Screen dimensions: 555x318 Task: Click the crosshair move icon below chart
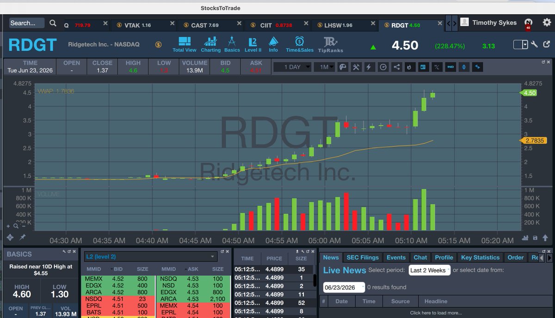[10, 237]
